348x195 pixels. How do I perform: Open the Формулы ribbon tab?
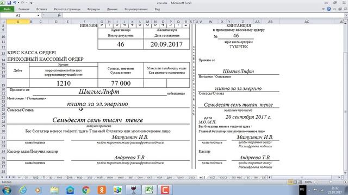tap(94, 9)
